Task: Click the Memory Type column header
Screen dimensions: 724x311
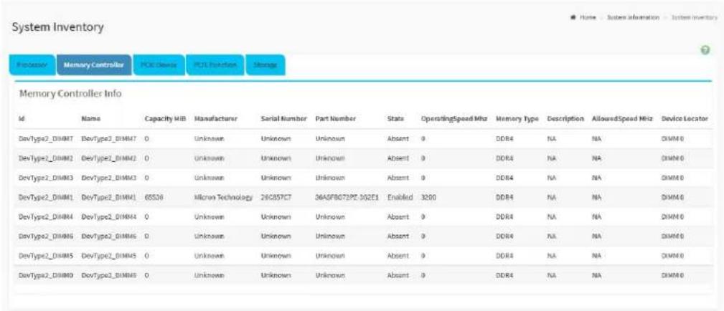Action: pos(517,118)
